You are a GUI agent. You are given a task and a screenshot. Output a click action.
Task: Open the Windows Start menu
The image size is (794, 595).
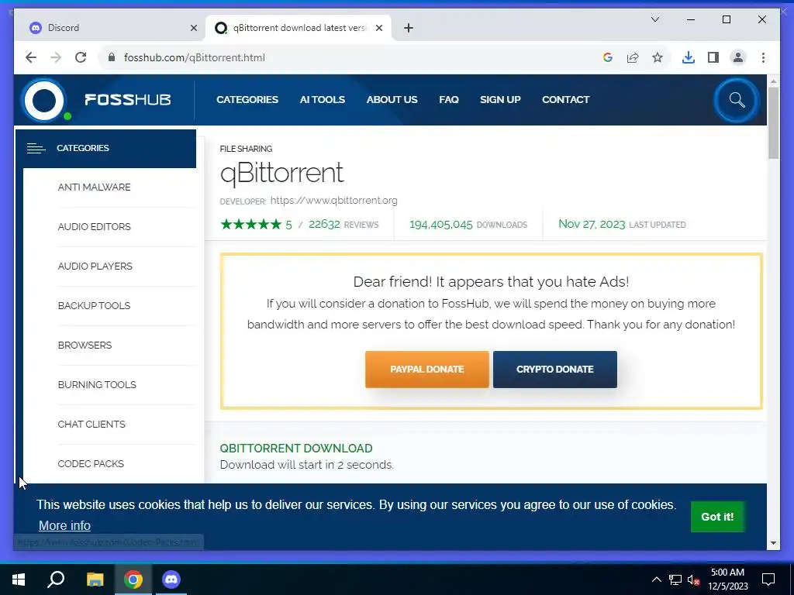pos(19,580)
